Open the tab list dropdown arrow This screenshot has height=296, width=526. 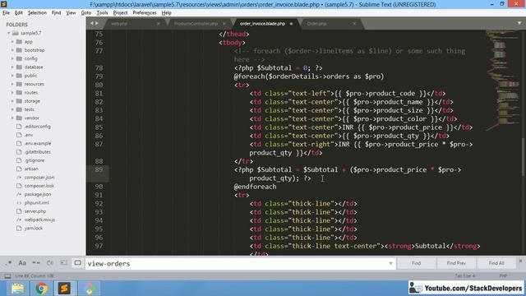(519, 23)
